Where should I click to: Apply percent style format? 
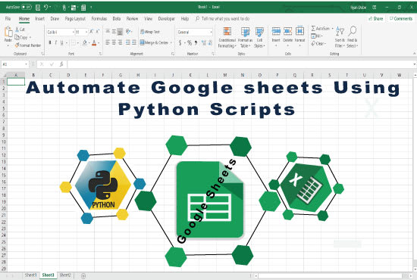click(190, 42)
